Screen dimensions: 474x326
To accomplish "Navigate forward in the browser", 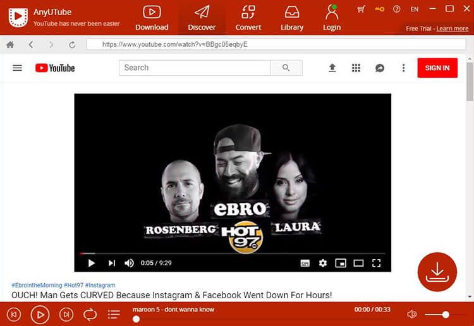I will [51, 45].
